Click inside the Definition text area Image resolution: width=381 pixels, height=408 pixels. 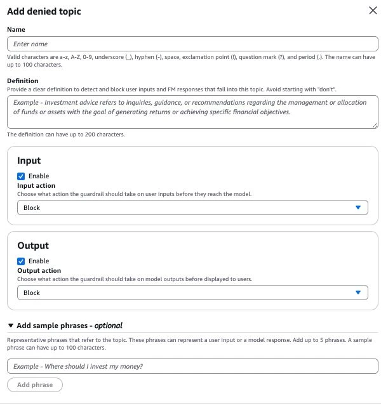point(192,112)
